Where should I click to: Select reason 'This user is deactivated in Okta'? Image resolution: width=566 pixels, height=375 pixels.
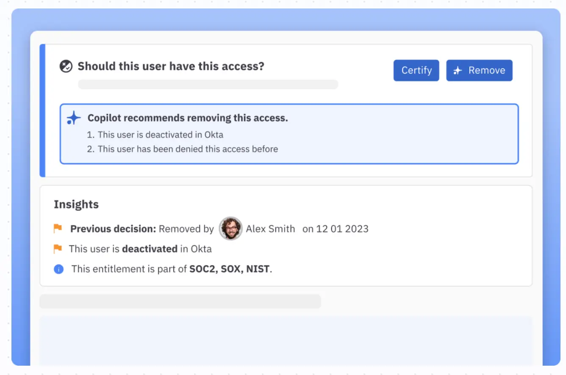click(x=160, y=135)
